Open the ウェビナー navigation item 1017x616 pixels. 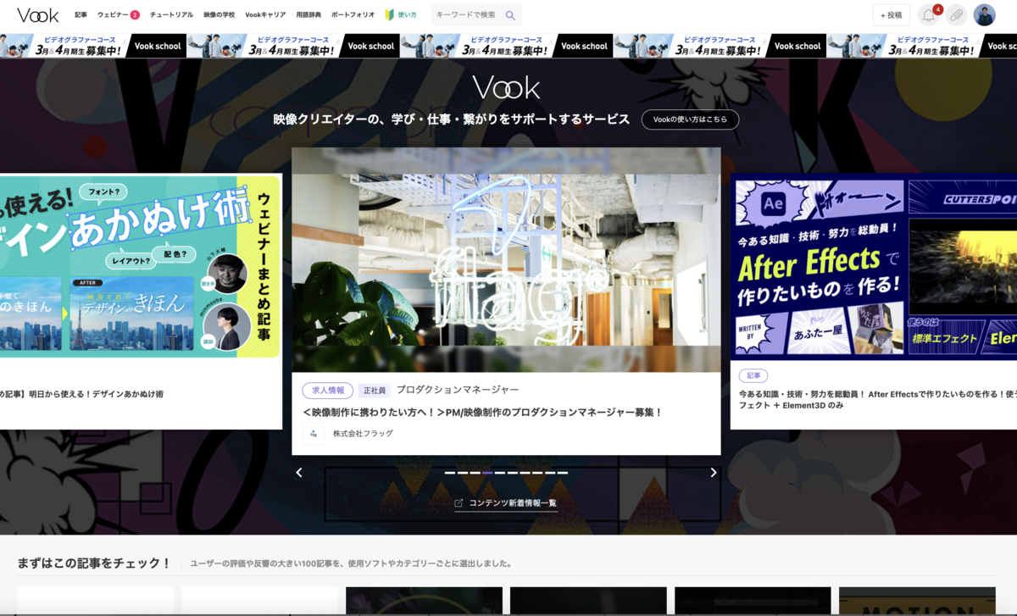pos(118,15)
